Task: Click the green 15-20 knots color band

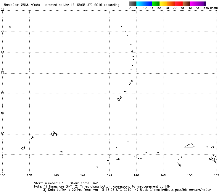Action: pyautogui.click(x=156, y=4)
